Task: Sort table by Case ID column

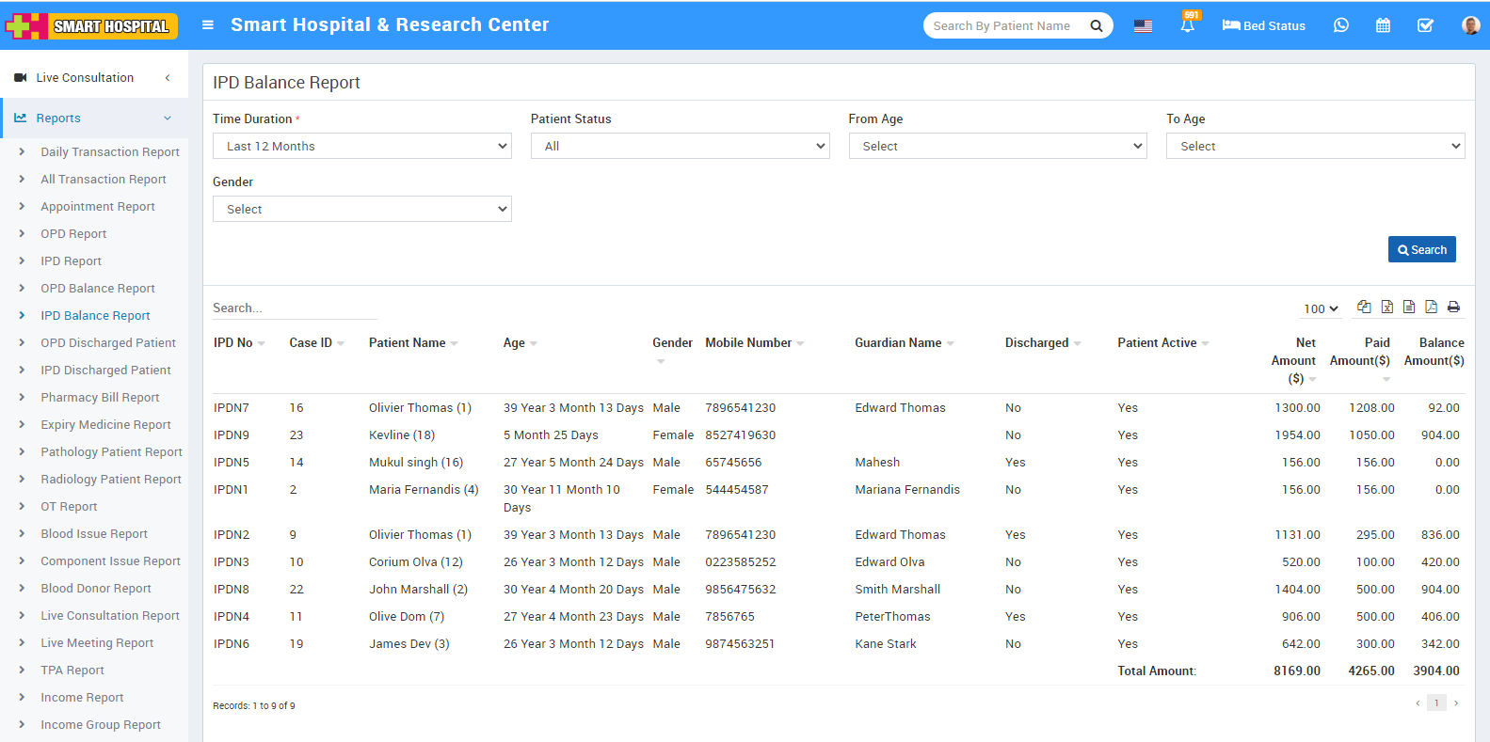Action: point(316,343)
